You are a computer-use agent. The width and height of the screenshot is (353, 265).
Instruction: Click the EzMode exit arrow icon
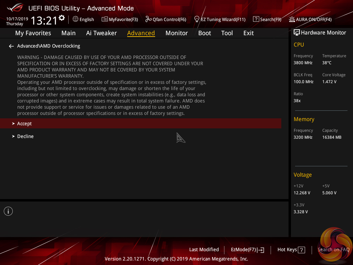261,250
